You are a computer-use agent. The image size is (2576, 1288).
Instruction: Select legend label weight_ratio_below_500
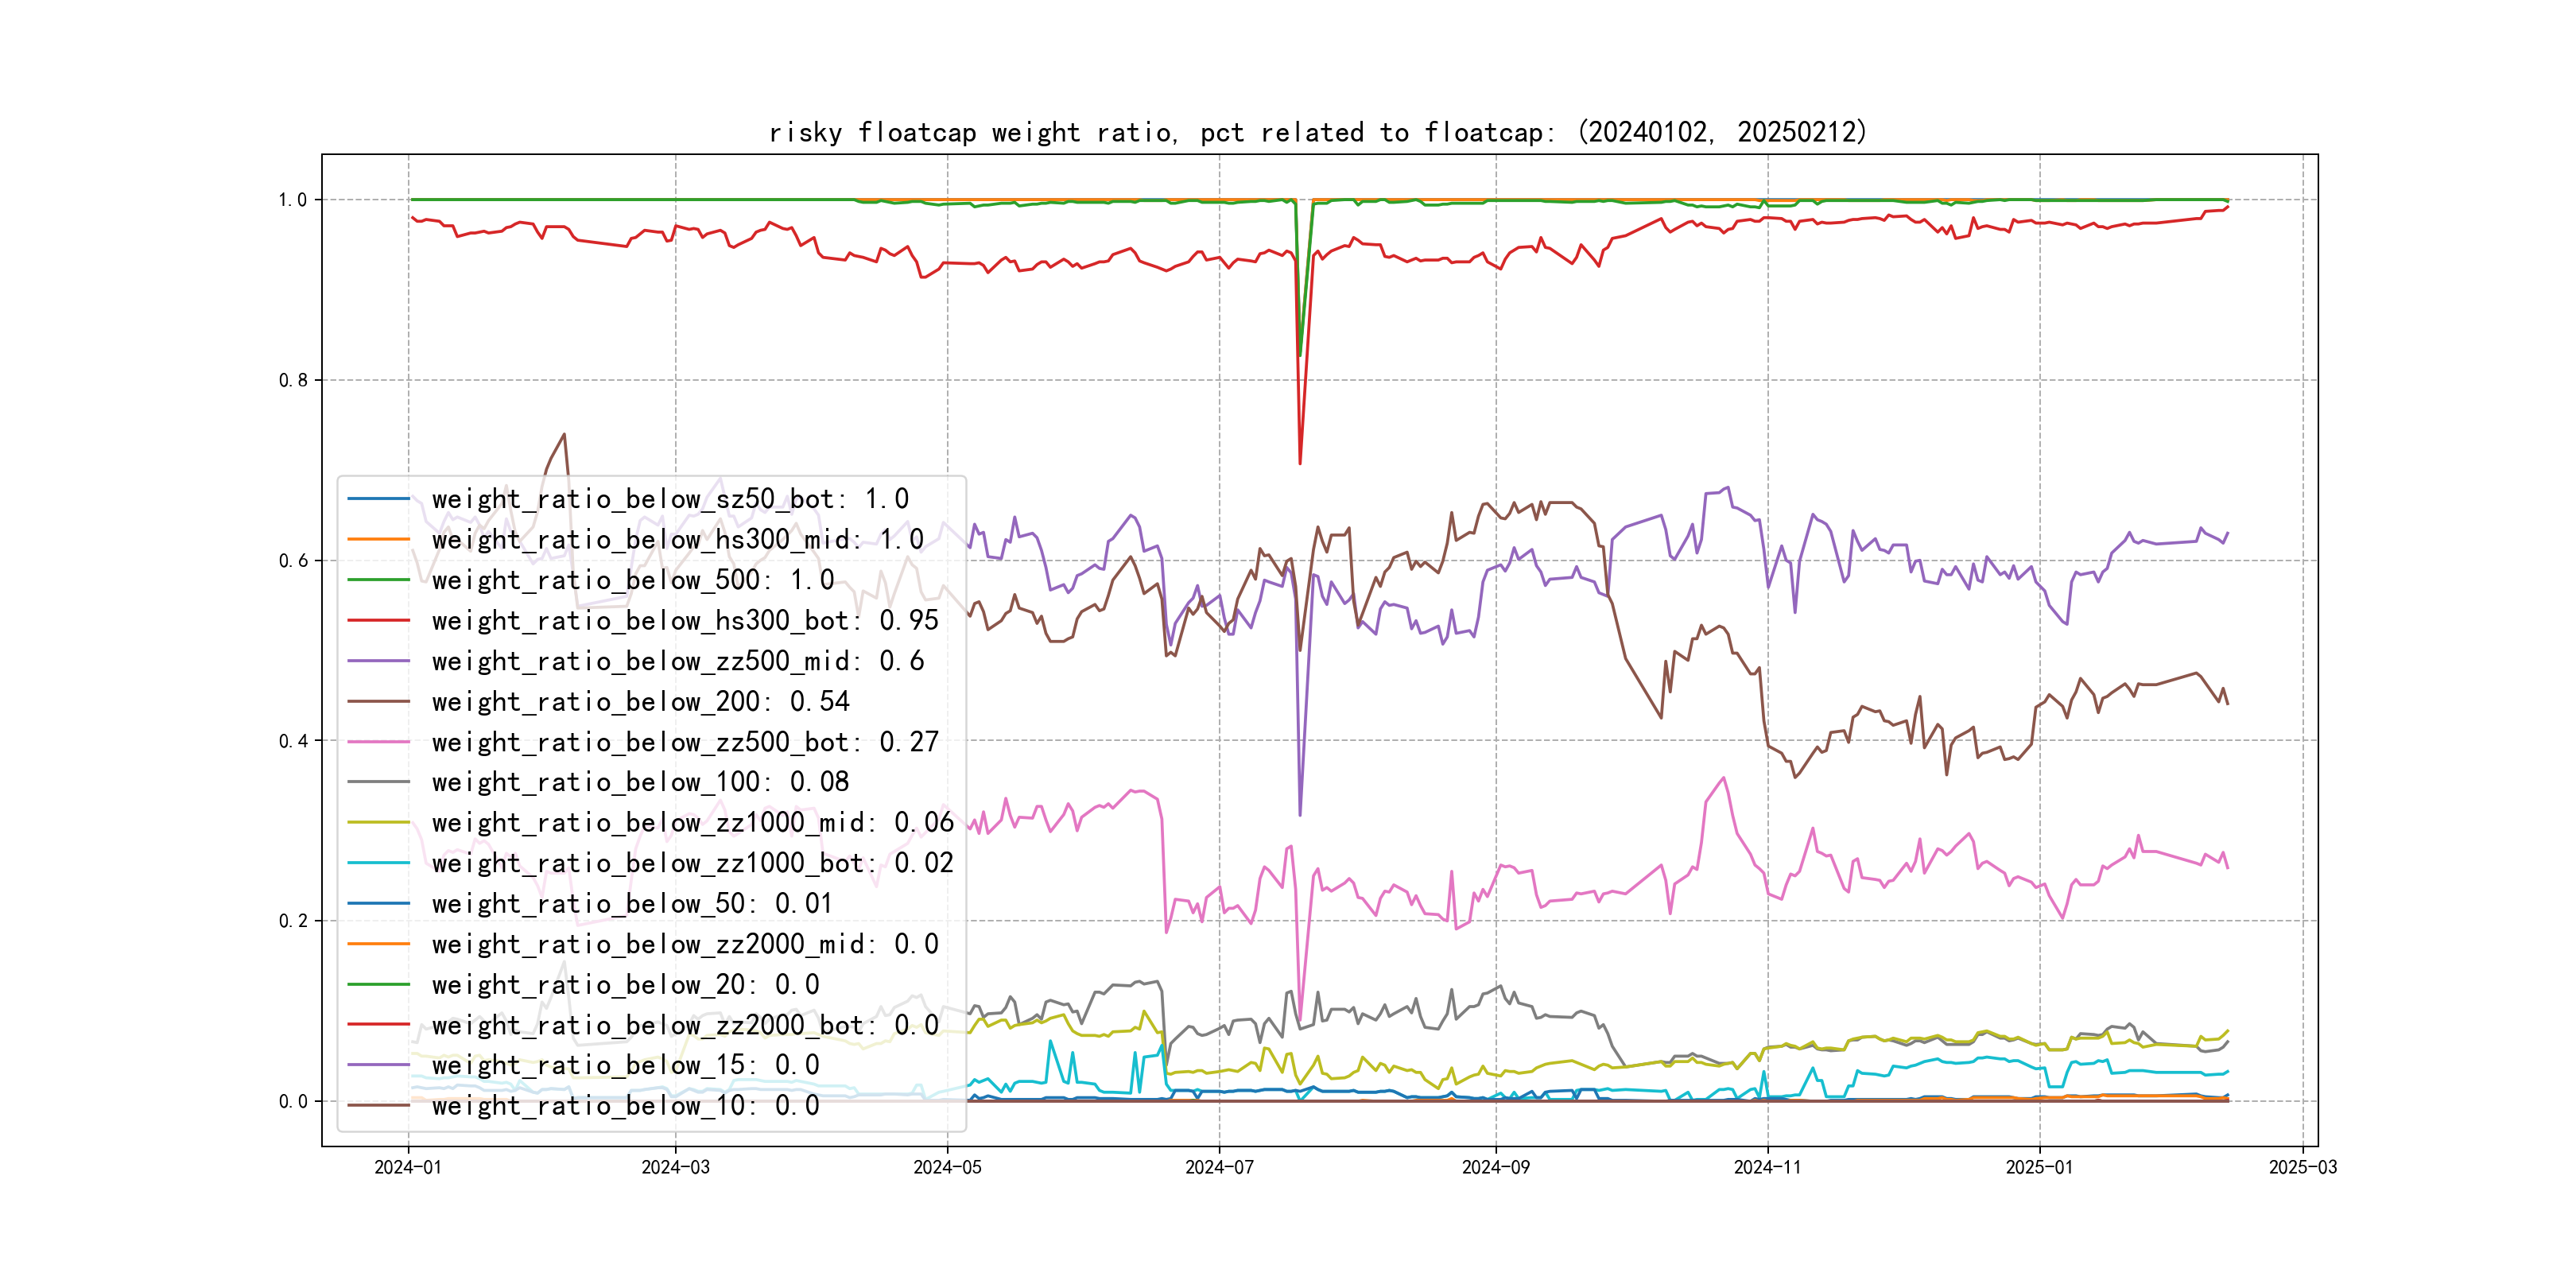point(632,580)
